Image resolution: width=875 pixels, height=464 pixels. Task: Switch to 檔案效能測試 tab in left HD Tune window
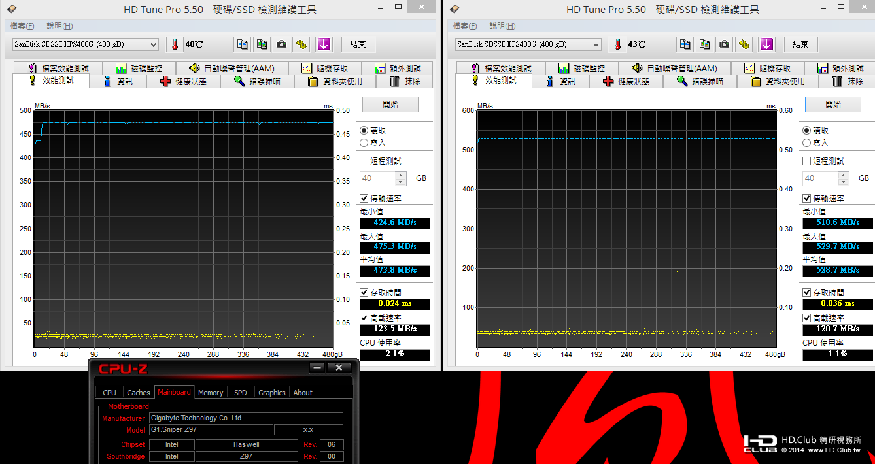(x=58, y=68)
